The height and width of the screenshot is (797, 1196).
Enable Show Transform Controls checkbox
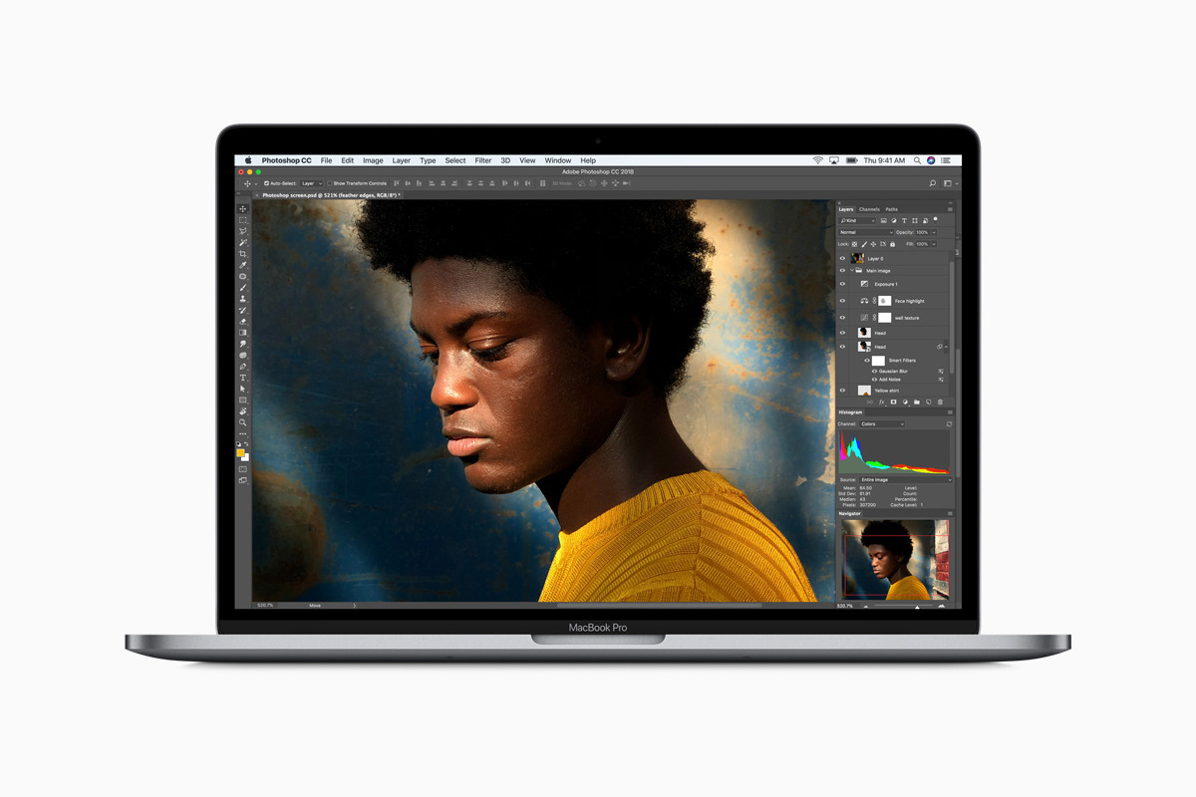(330, 183)
